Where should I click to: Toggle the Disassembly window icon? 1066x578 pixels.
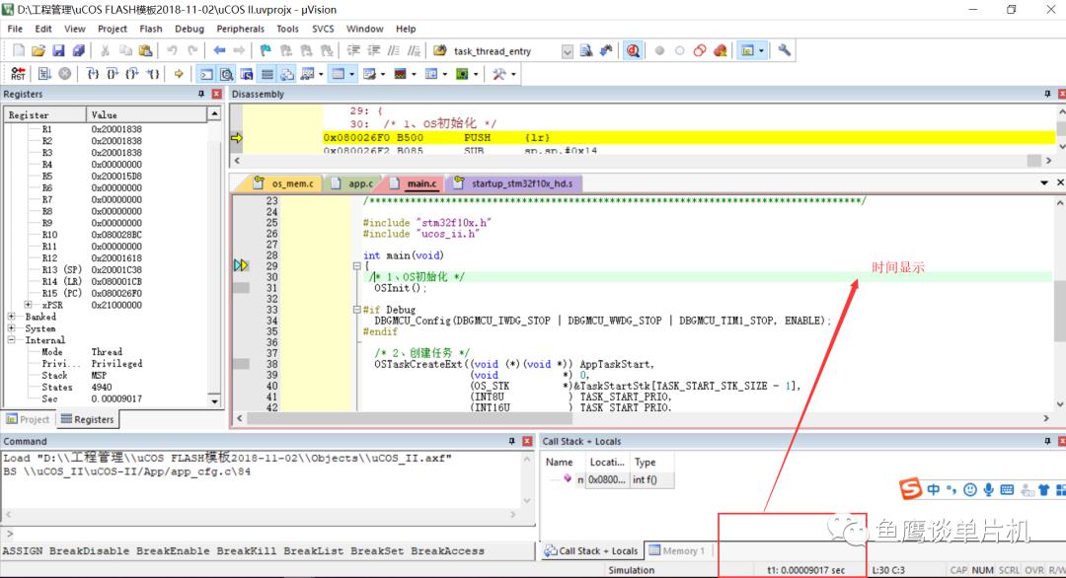226,74
